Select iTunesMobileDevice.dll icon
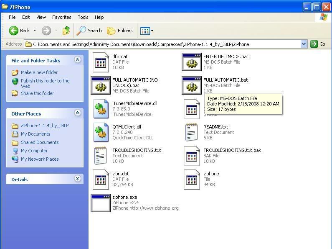The image size is (332, 249). (101, 109)
